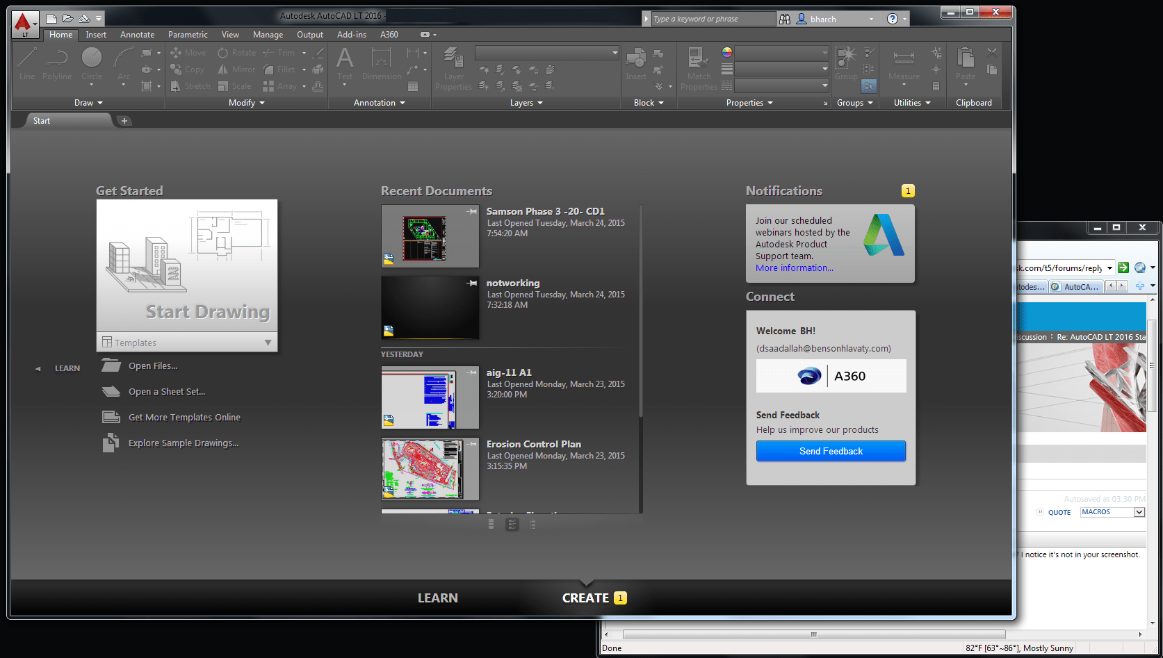Switch to the Parametric ribbon tab
Image resolution: width=1163 pixels, height=658 pixels.
tap(188, 35)
